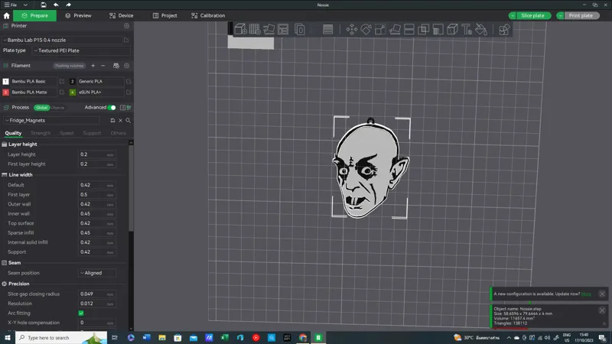The width and height of the screenshot is (612, 344).
Task: Toggle the Advanced settings switch
Action: [x=112, y=108]
